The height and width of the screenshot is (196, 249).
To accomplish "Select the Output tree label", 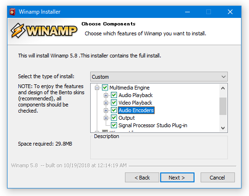I will (126, 118).
